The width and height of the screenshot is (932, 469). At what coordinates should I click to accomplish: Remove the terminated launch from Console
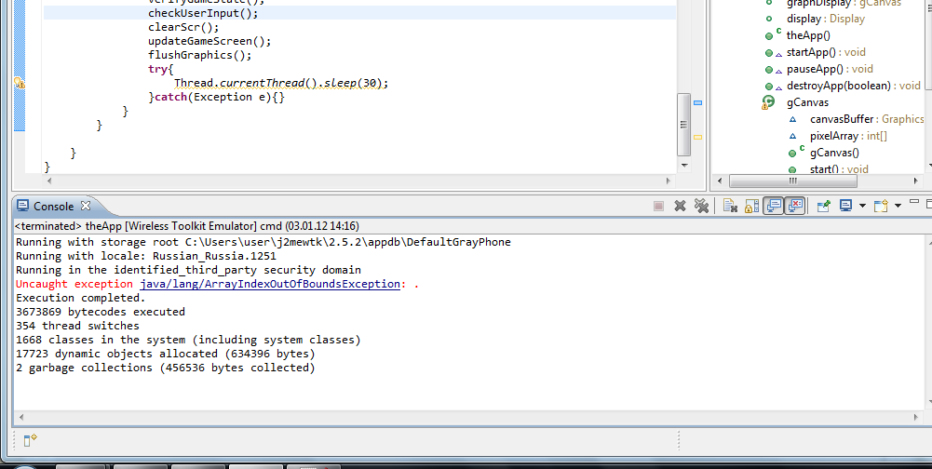coord(681,206)
